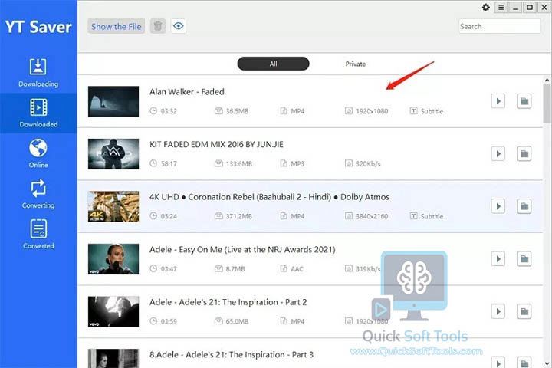Screen dimensions: 552x368
Task: Open folder for 4K UHD Coronation Rebel
Action: pyautogui.click(x=524, y=206)
